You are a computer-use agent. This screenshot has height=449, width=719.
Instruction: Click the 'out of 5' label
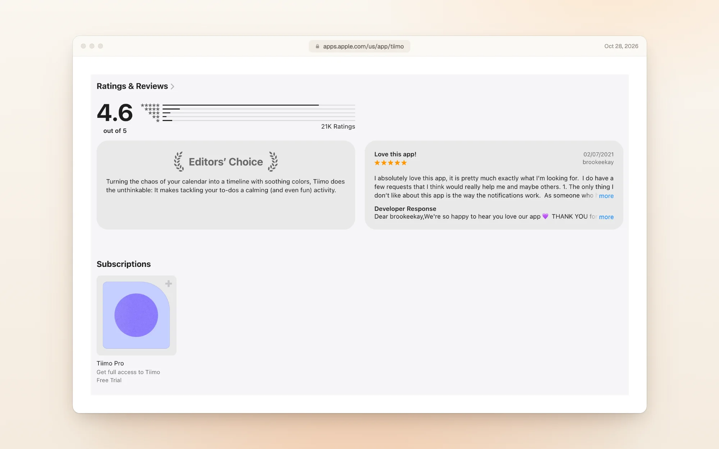click(115, 131)
